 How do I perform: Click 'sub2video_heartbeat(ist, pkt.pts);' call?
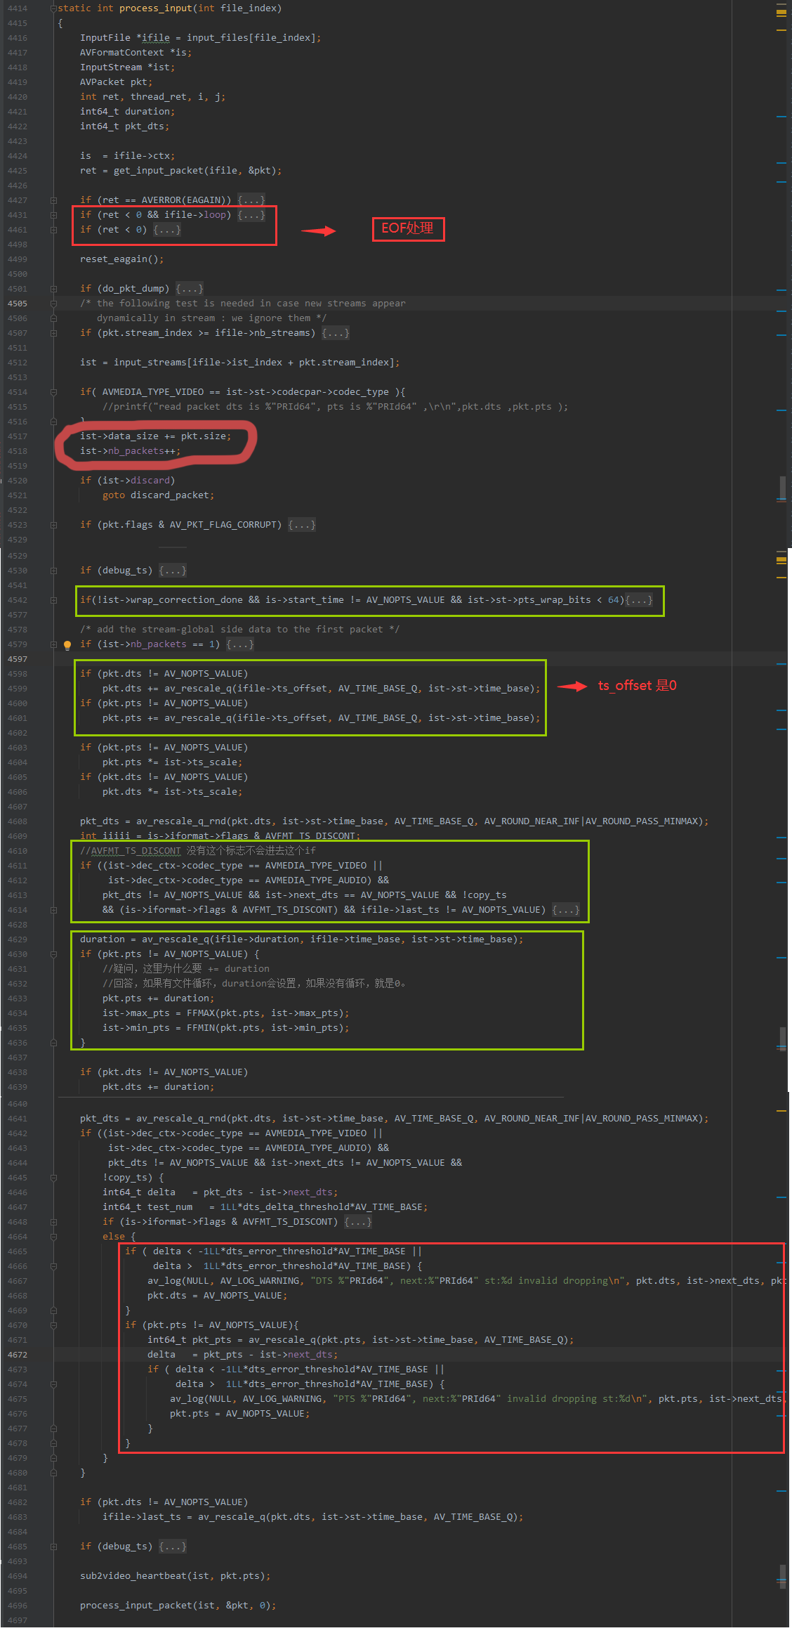pyautogui.click(x=176, y=1576)
